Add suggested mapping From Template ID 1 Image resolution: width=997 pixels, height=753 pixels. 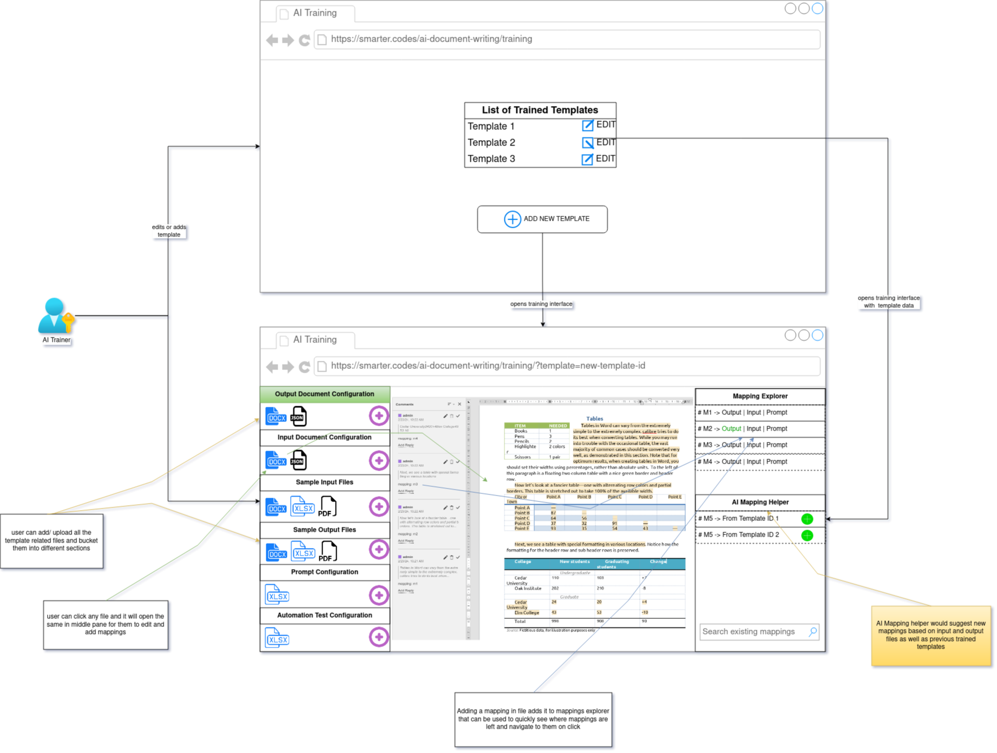coord(806,519)
